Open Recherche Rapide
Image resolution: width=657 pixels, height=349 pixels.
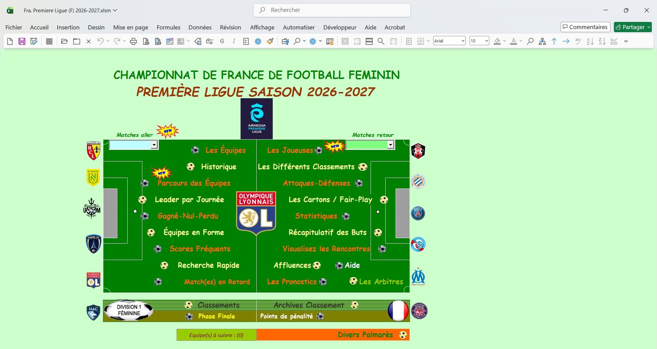[x=208, y=265]
